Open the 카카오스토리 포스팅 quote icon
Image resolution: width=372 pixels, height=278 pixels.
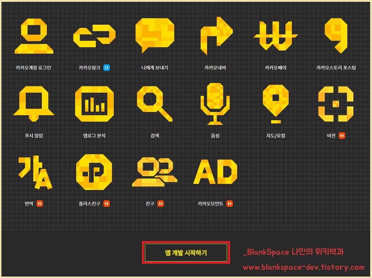click(x=336, y=36)
